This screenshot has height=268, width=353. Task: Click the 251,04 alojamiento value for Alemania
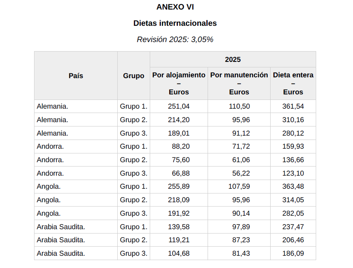point(179,106)
